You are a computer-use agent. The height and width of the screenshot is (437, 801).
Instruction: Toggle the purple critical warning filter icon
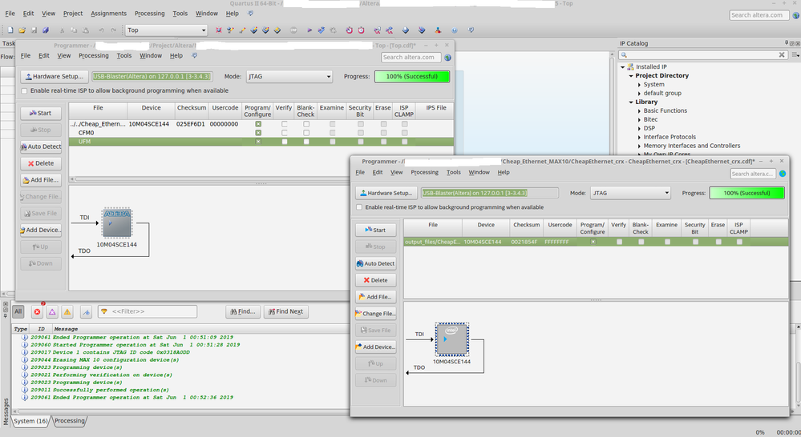pyautogui.click(x=52, y=311)
